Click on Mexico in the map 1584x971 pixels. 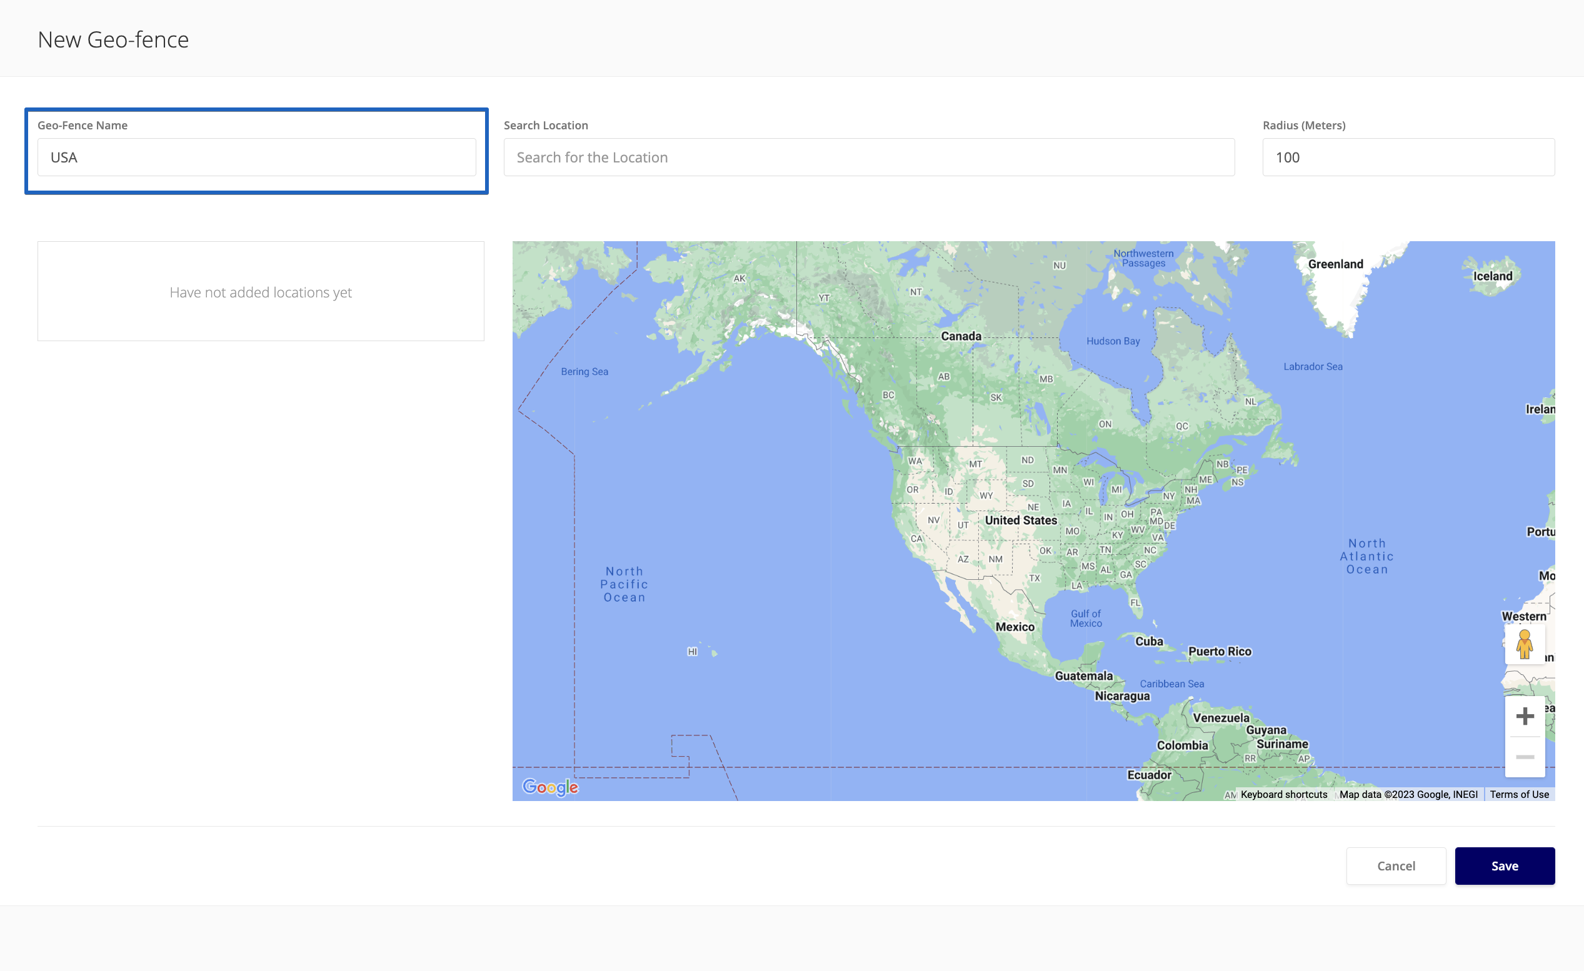click(1015, 627)
